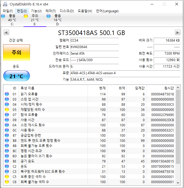Click status orb for 07 탐색 오류율
This screenshot has width=184, height=188.
click(7, 115)
